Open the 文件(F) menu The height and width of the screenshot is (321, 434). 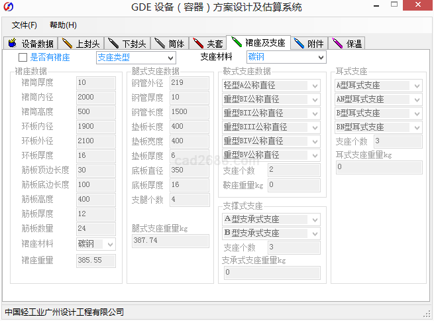pos(25,25)
